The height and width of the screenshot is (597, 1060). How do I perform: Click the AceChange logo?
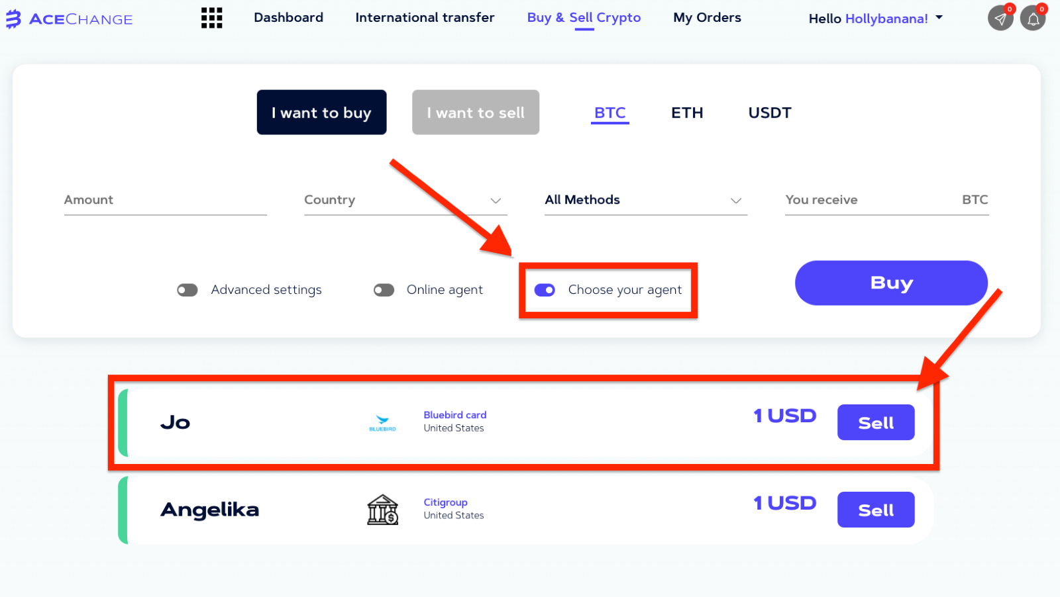click(69, 19)
